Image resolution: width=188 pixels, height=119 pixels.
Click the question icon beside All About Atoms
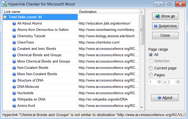point(14,23)
